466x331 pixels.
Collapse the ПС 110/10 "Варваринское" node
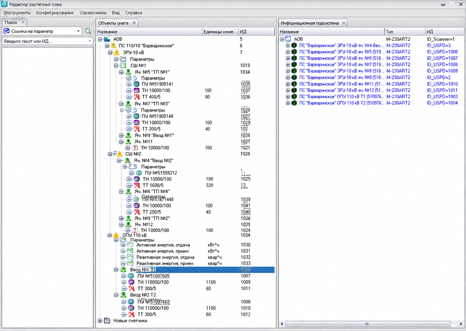click(107, 46)
